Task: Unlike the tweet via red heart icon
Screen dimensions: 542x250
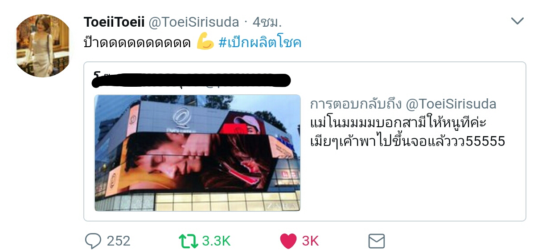Action: (288, 241)
